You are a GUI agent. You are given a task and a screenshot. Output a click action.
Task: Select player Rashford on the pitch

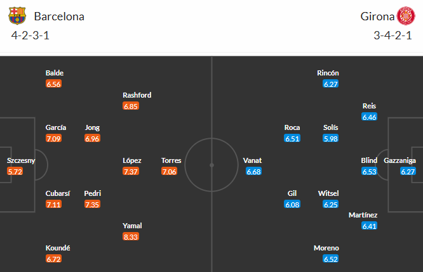pyautogui.click(x=137, y=95)
